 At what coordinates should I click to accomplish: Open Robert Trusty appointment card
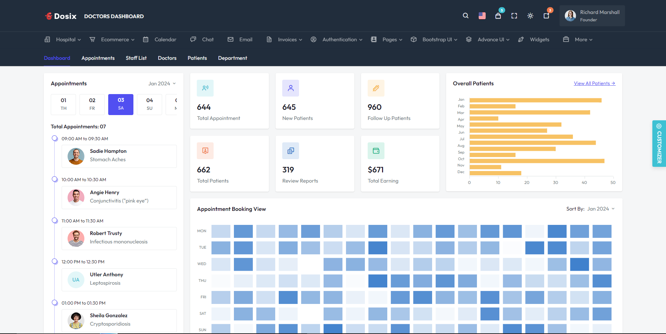pos(119,239)
